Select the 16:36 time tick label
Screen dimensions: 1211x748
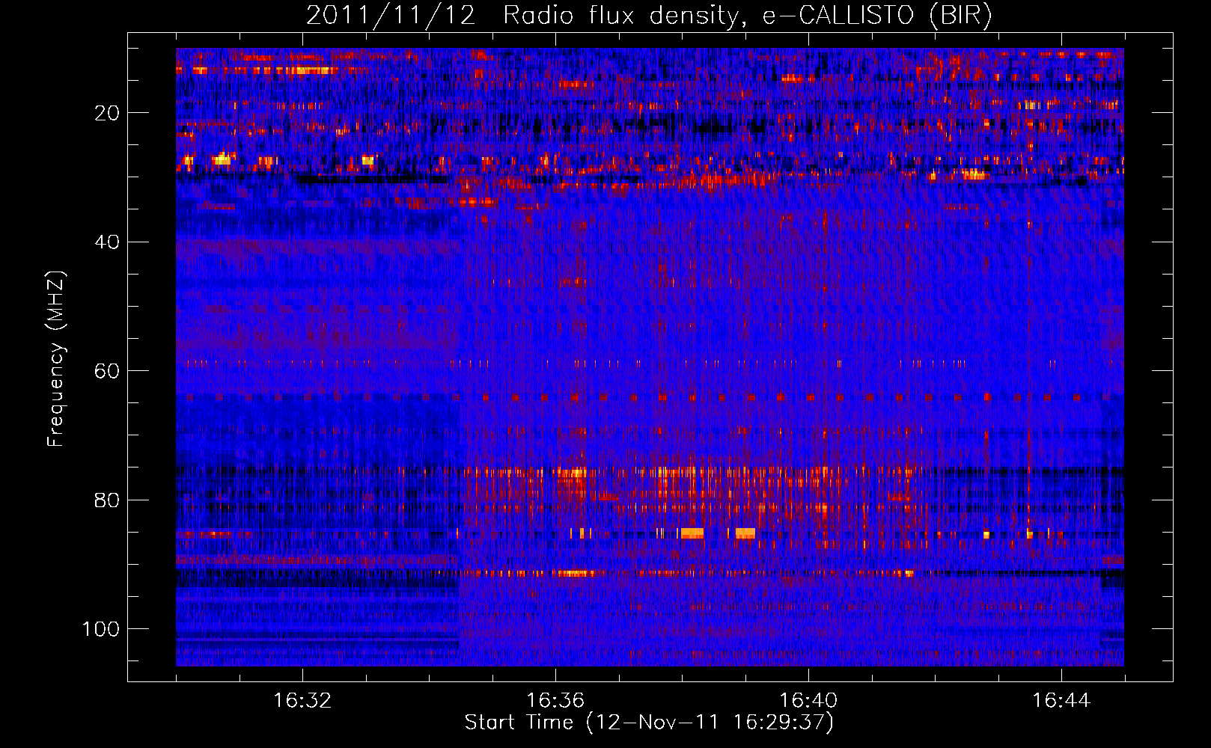(555, 701)
